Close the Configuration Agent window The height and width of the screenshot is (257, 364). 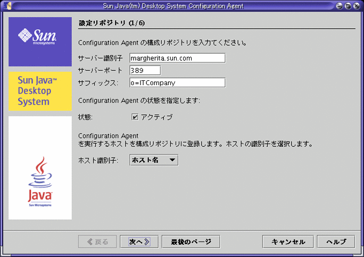(x=357, y=6)
